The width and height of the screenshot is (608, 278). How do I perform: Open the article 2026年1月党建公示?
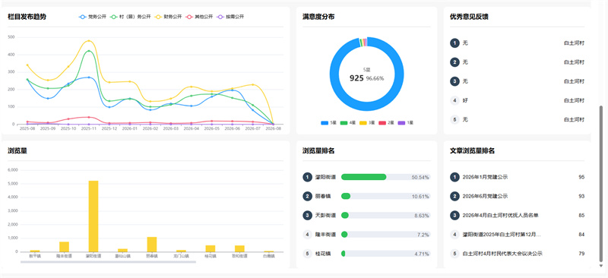[485, 177]
